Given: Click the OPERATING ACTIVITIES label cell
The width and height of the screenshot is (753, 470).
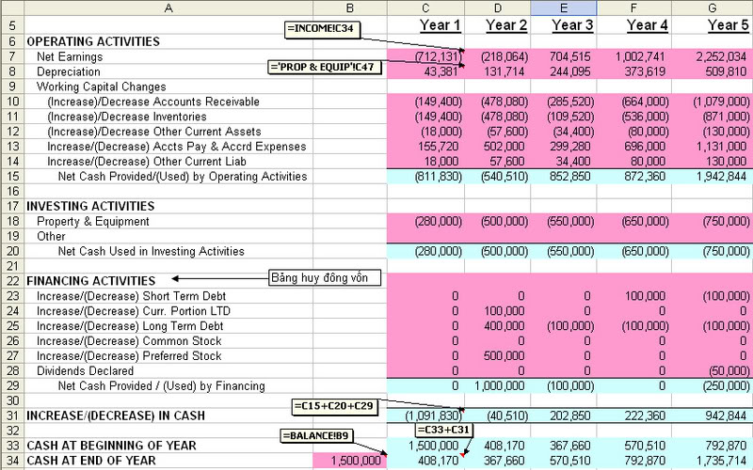Looking at the screenshot, I should point(93,41).
